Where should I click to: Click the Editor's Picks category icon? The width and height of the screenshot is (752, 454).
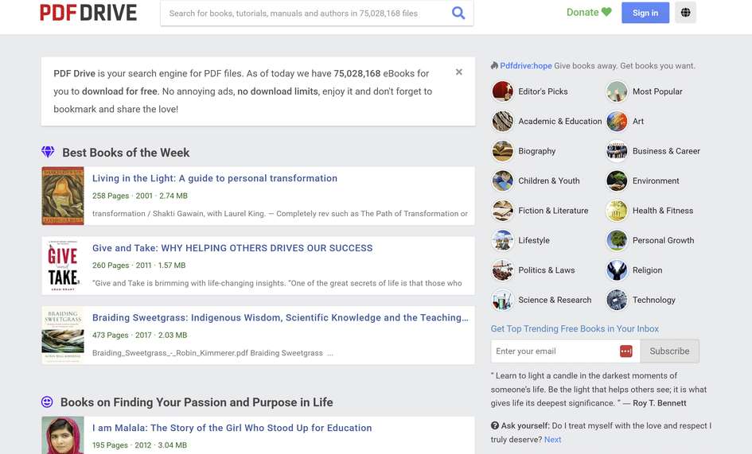503,91
